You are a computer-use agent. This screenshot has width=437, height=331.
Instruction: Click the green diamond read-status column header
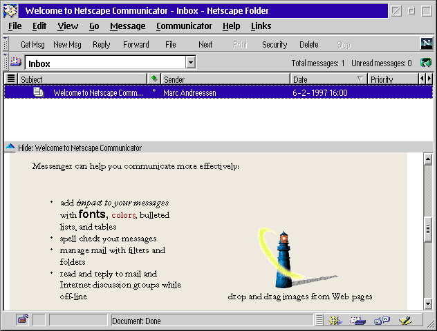click(154, 79)
